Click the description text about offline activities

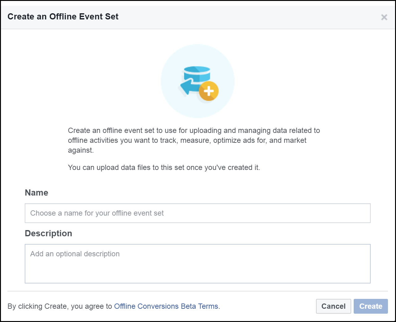(x=194, y=140)
